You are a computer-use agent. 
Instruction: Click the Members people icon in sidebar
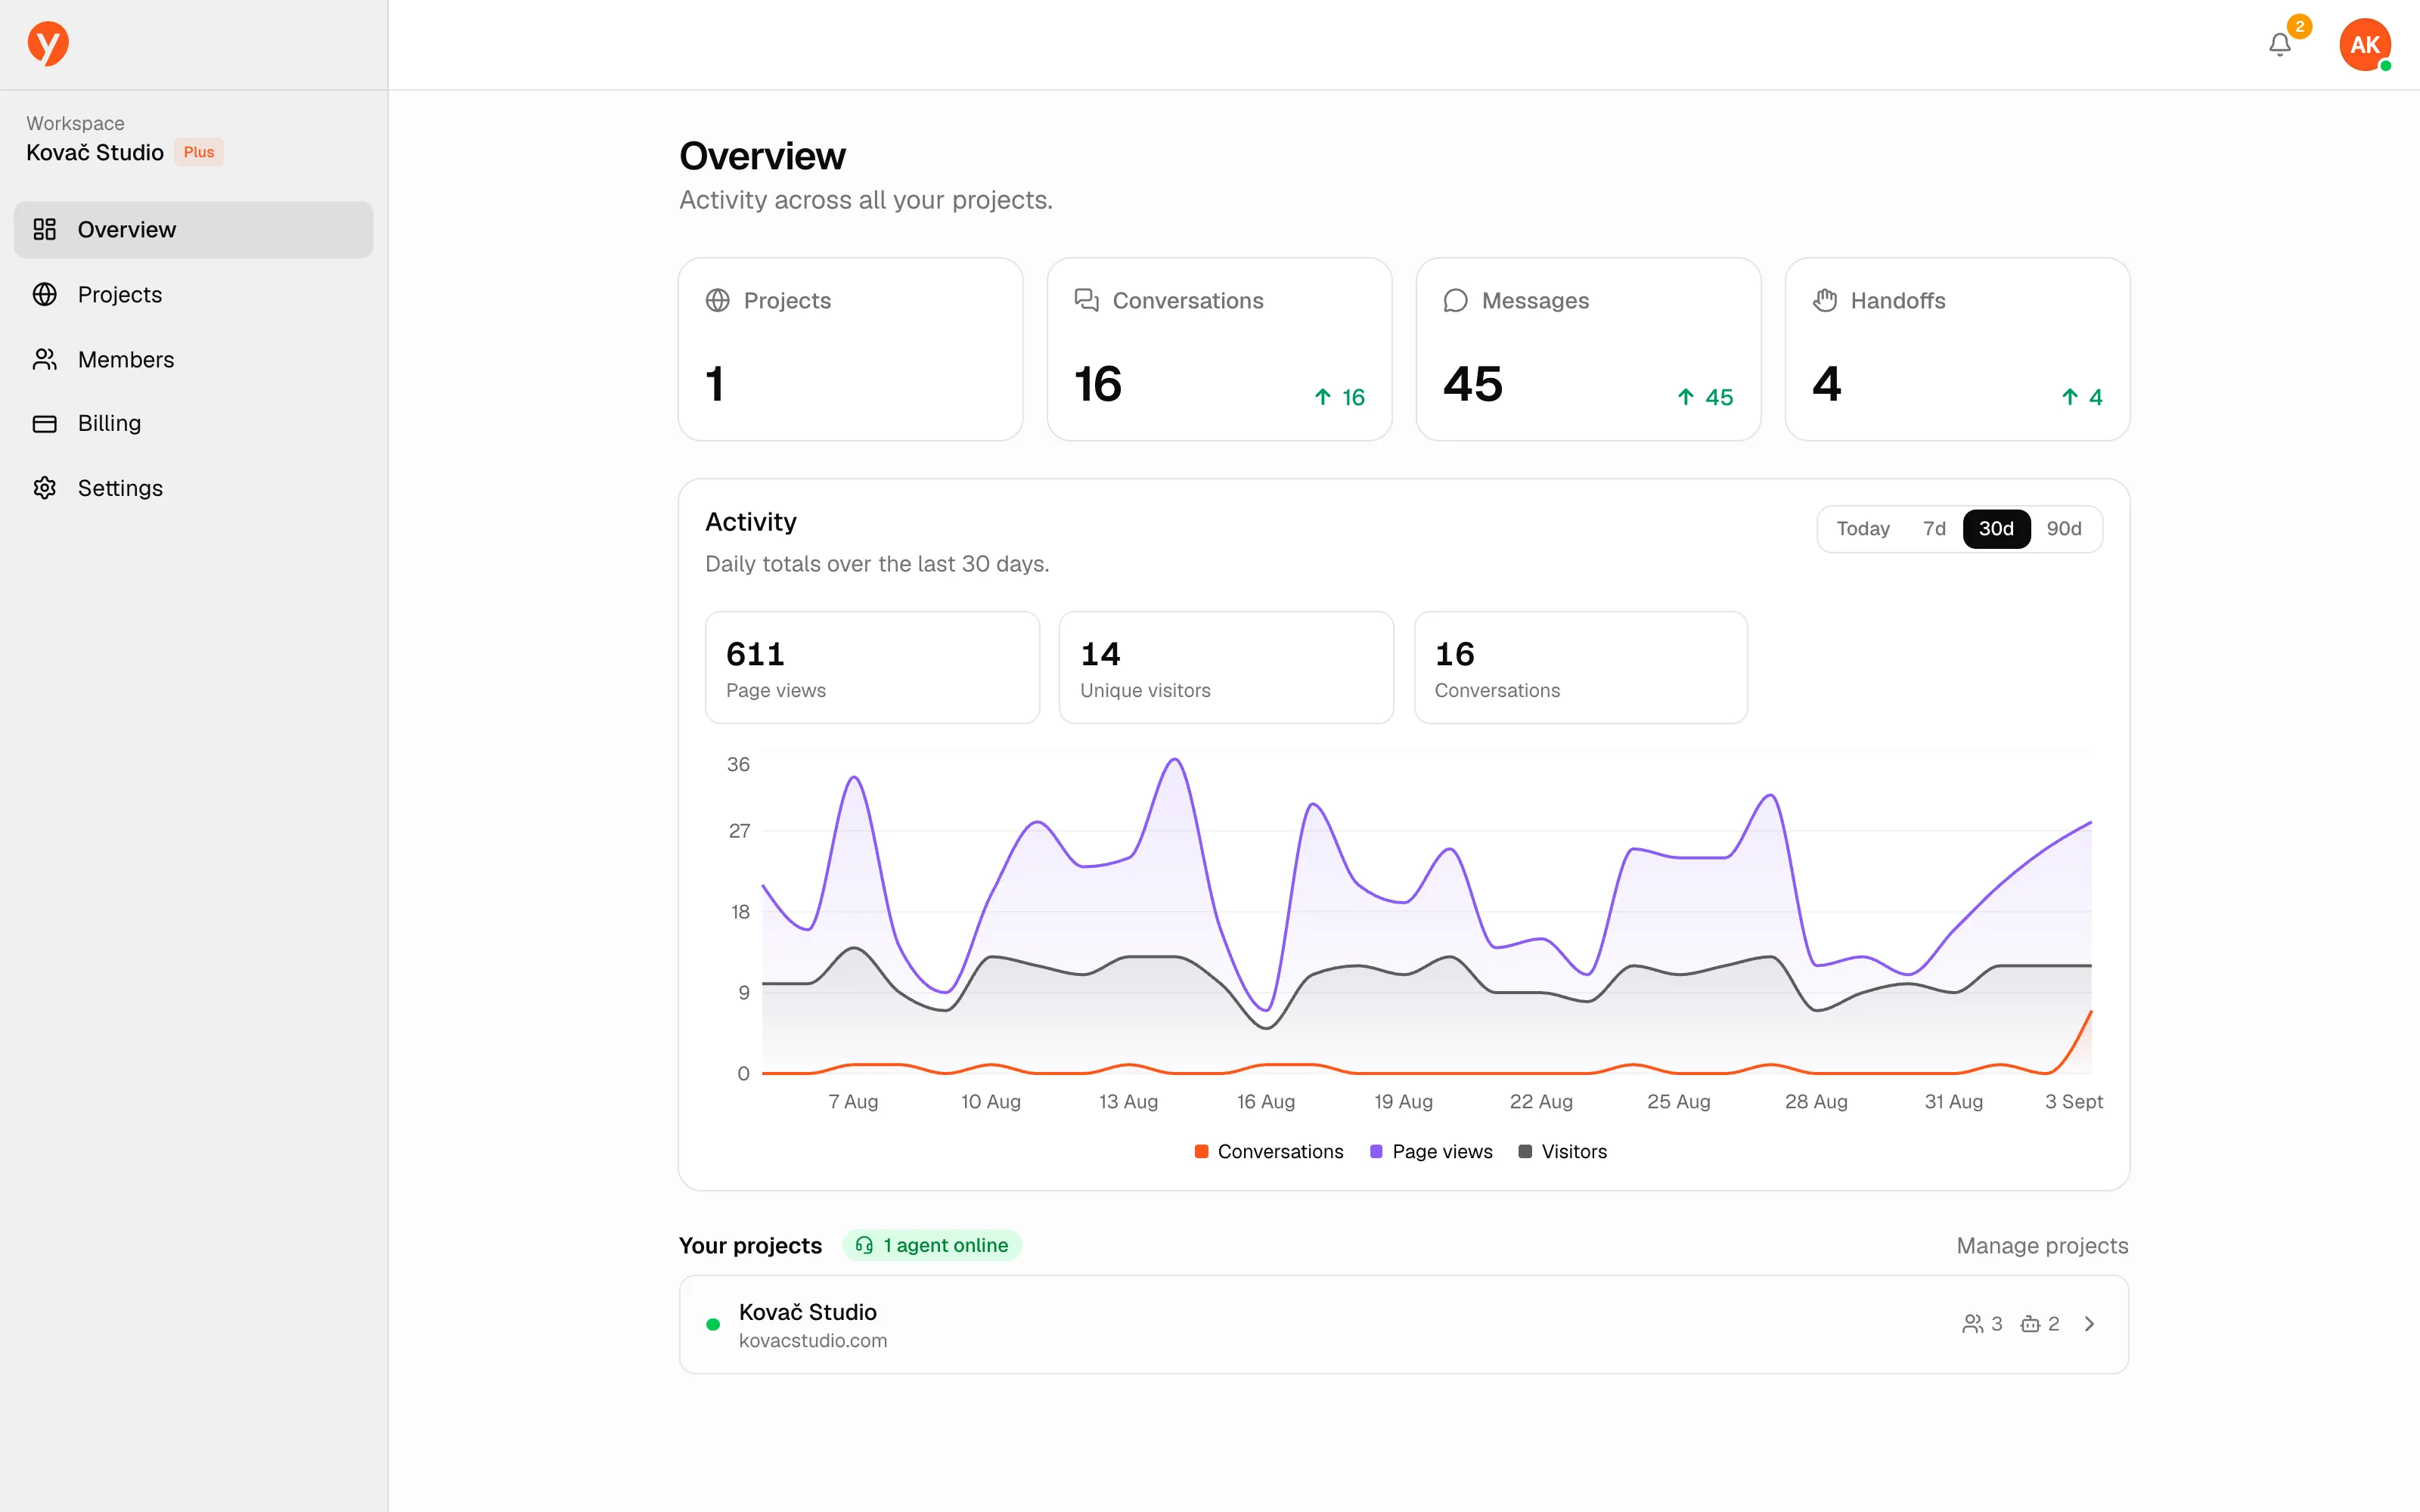45,359
